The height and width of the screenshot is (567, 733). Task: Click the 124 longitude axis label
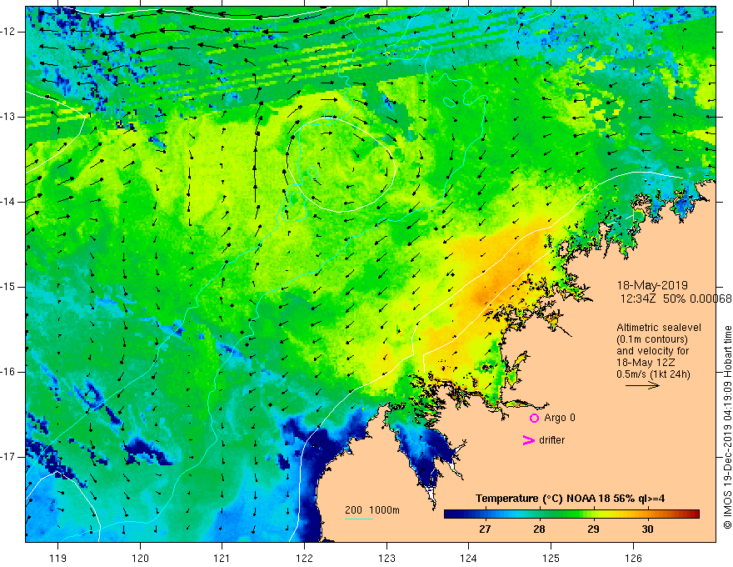469,558
